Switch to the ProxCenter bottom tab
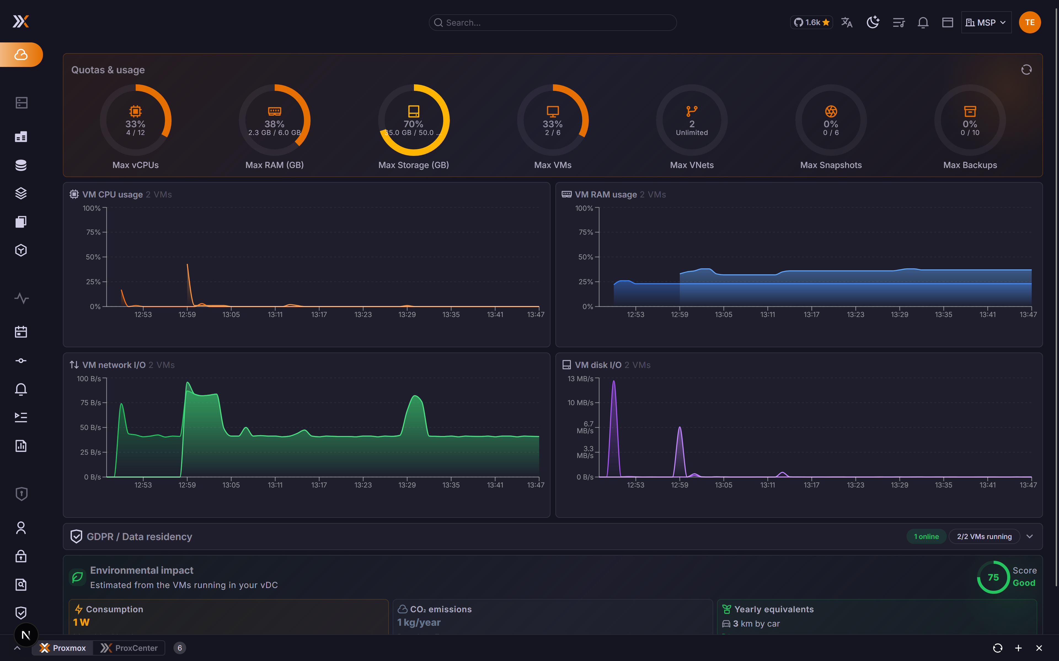Viewport: 1059px width, 661px height. (129, 648)
